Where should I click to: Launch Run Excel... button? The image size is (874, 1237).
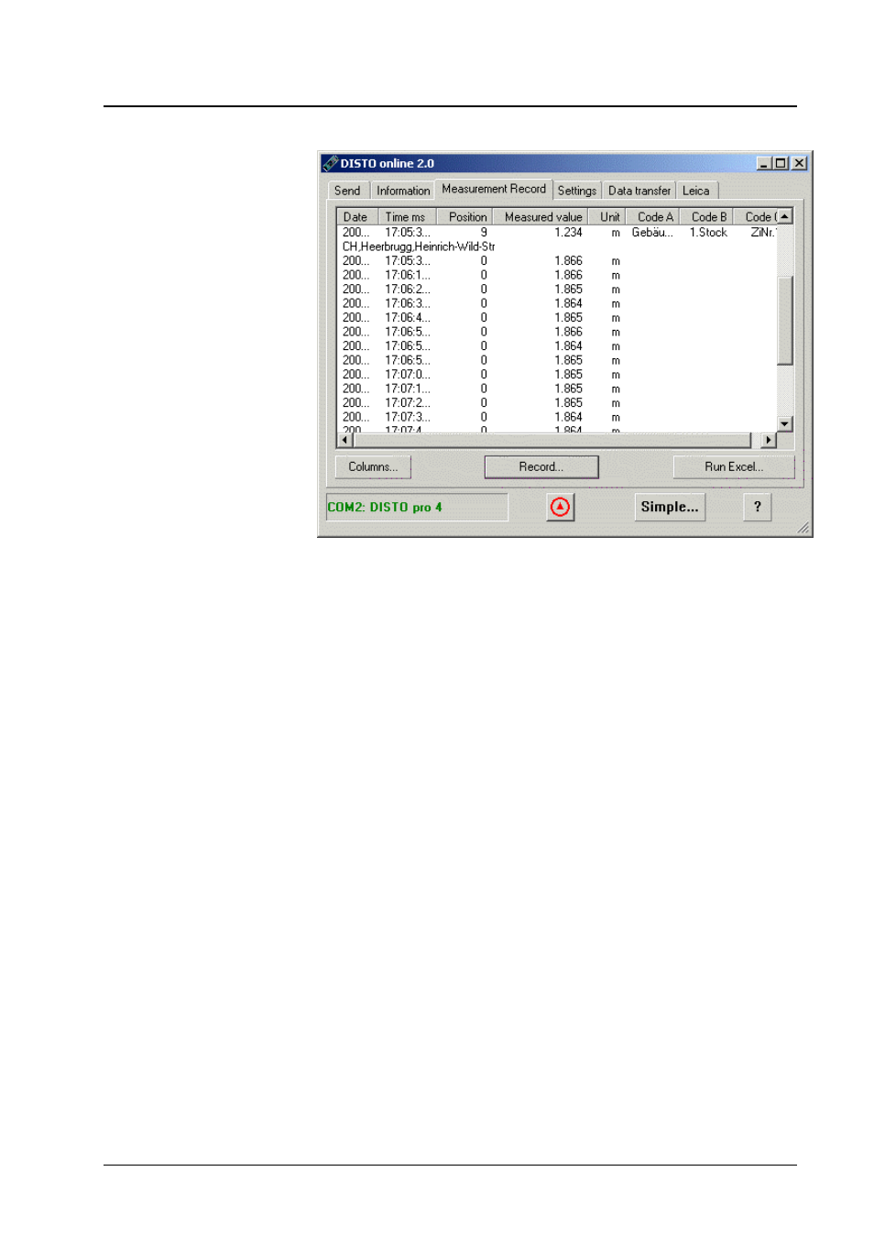(x=734, y=466)
